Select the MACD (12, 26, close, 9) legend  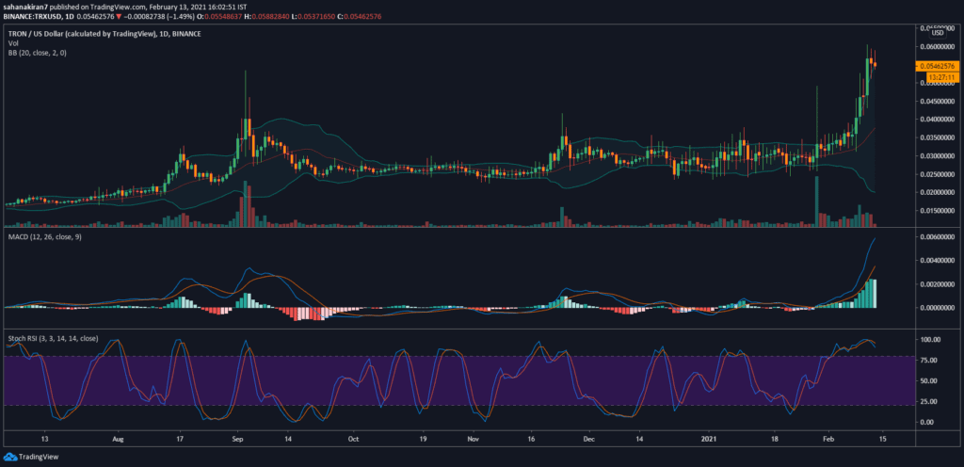[x=47, y=248]
